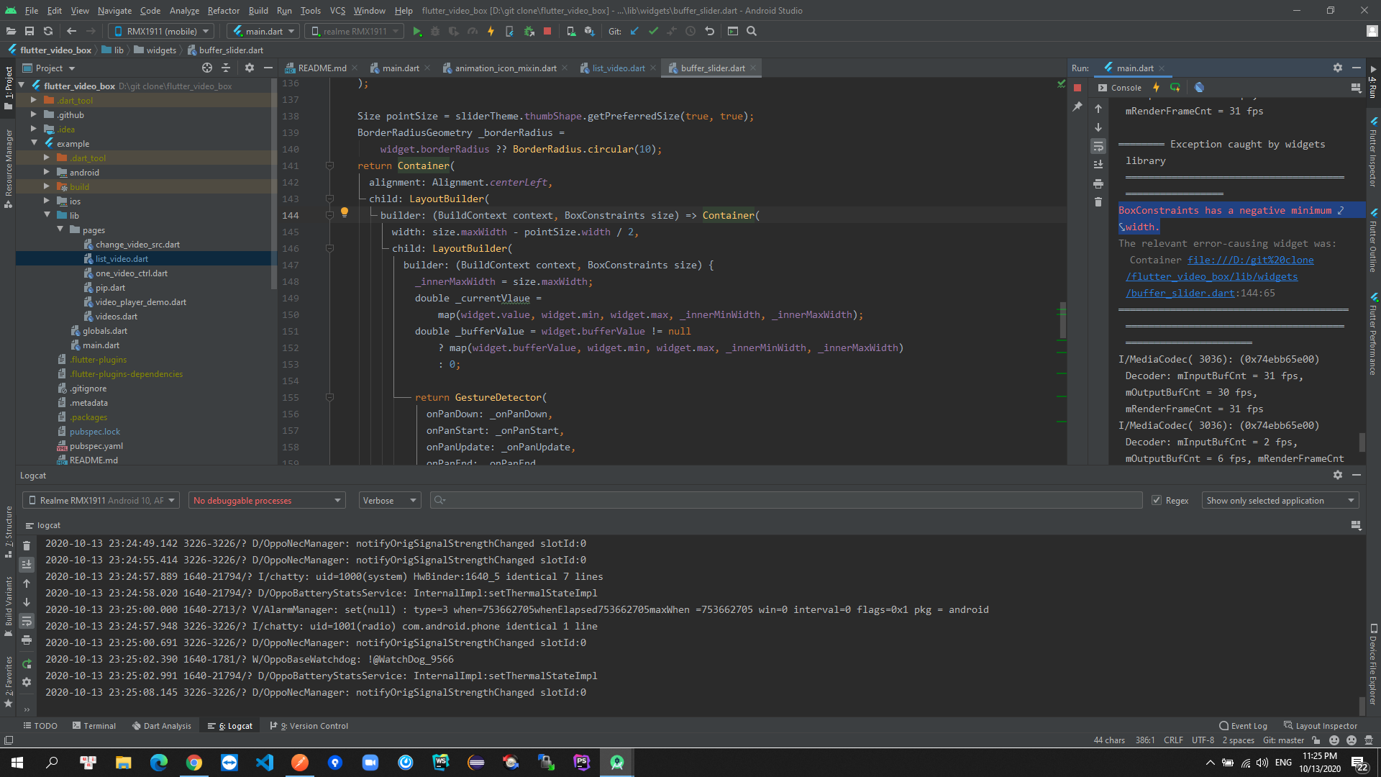Clear the Logcat output with trash icon
Viewport: 1381px width, 777px height.
click(x=27, y=545)
